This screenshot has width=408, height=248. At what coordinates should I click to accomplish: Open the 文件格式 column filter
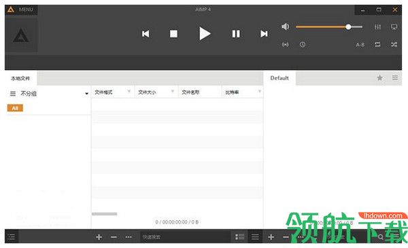(129, 91)
